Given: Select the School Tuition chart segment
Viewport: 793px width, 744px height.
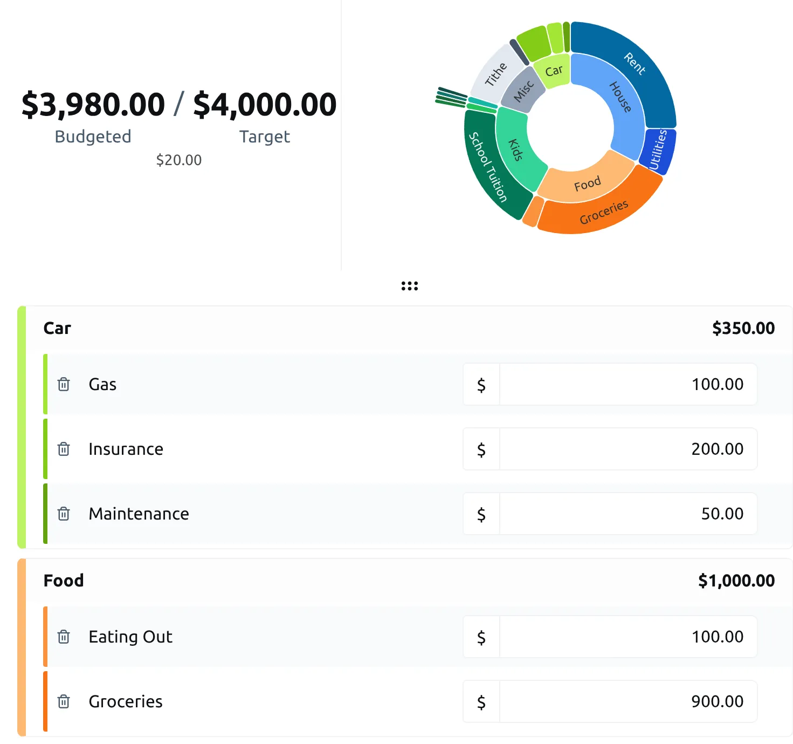Looking at the screenshot, I should (487, 167).
